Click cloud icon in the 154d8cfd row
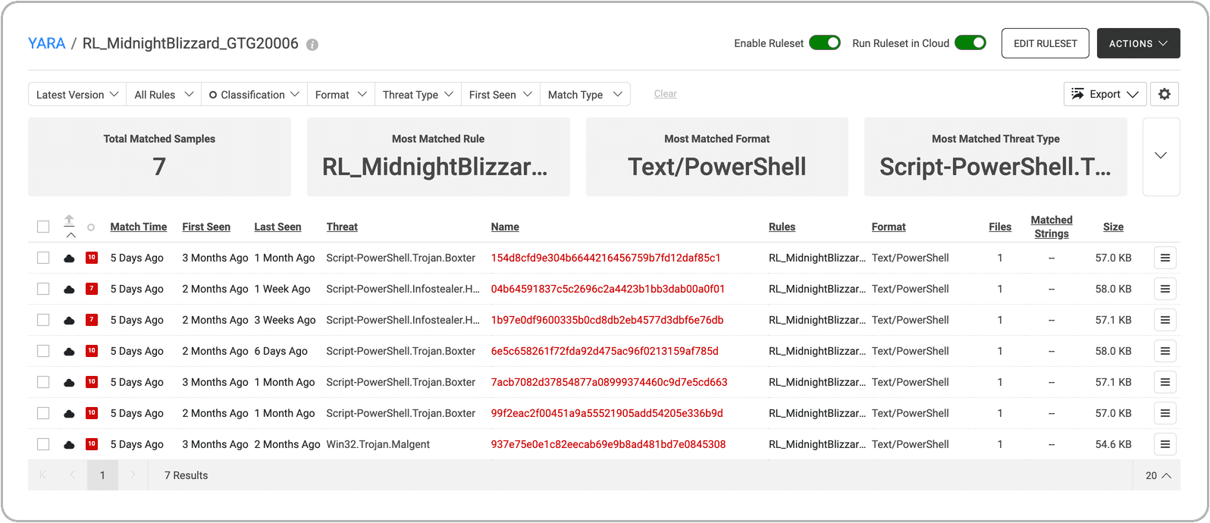Image resolution: width=1210 pixels, height=523 pixels. [x=69, y=258]
